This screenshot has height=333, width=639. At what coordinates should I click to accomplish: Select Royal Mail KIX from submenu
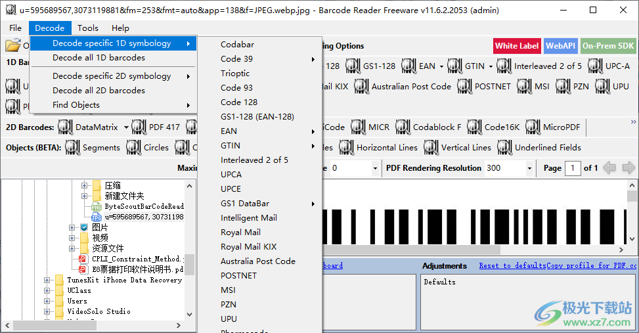[x=260, y=247]
